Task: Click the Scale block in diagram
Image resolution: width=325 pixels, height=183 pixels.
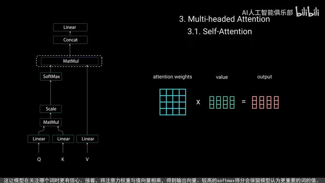Action: pos(51,109)
